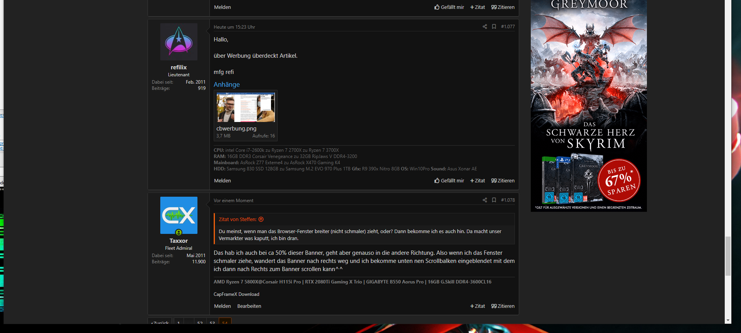741x333 pixels.
Task: Click Beiträge count 919 for refilix
Action: coord(202,88)
